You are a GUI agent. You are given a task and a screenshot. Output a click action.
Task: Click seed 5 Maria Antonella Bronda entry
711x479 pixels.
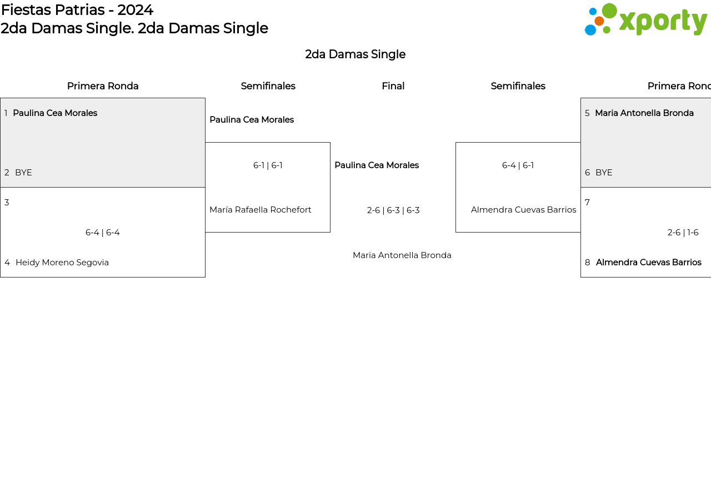point(644,113)
